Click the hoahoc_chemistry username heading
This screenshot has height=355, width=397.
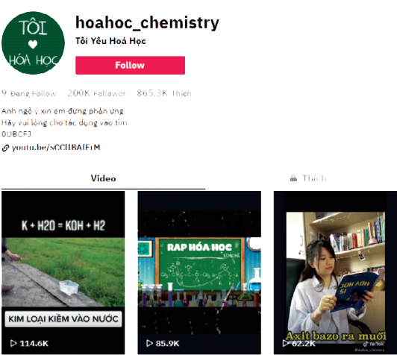click(147, 23)
